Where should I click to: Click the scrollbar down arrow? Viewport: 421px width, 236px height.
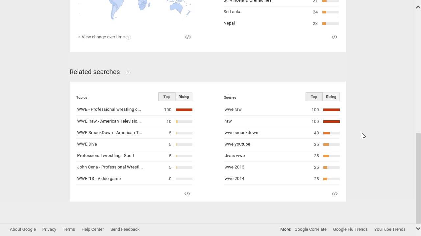coord(418,229)
